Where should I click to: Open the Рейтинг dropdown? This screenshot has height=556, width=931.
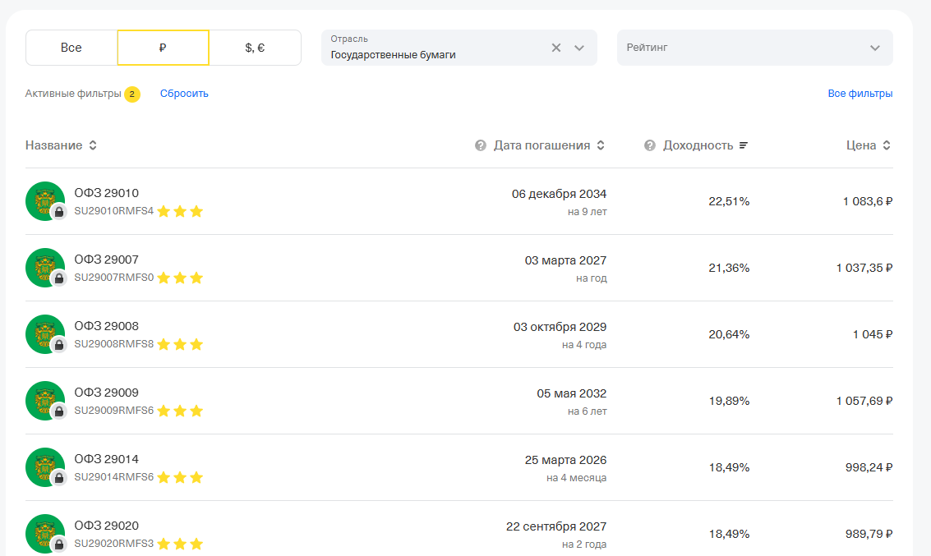pos(754,48)
